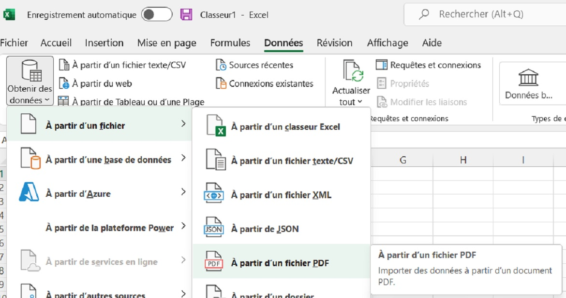566x298 pixels.
Task: Choose submenu À partir d'un fichier texte/CSV
Action: [x=282, y=161]
